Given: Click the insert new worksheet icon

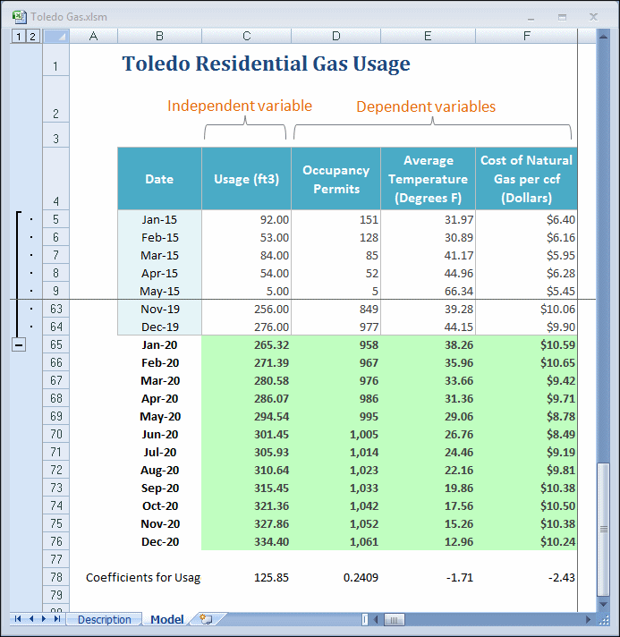Looking at the screenshot, I should [207, 619].
